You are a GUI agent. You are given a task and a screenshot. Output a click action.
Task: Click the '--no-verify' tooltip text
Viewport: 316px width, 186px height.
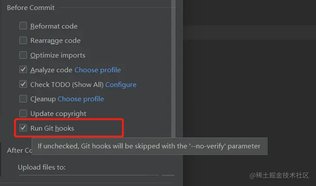(x=149, y=146)
